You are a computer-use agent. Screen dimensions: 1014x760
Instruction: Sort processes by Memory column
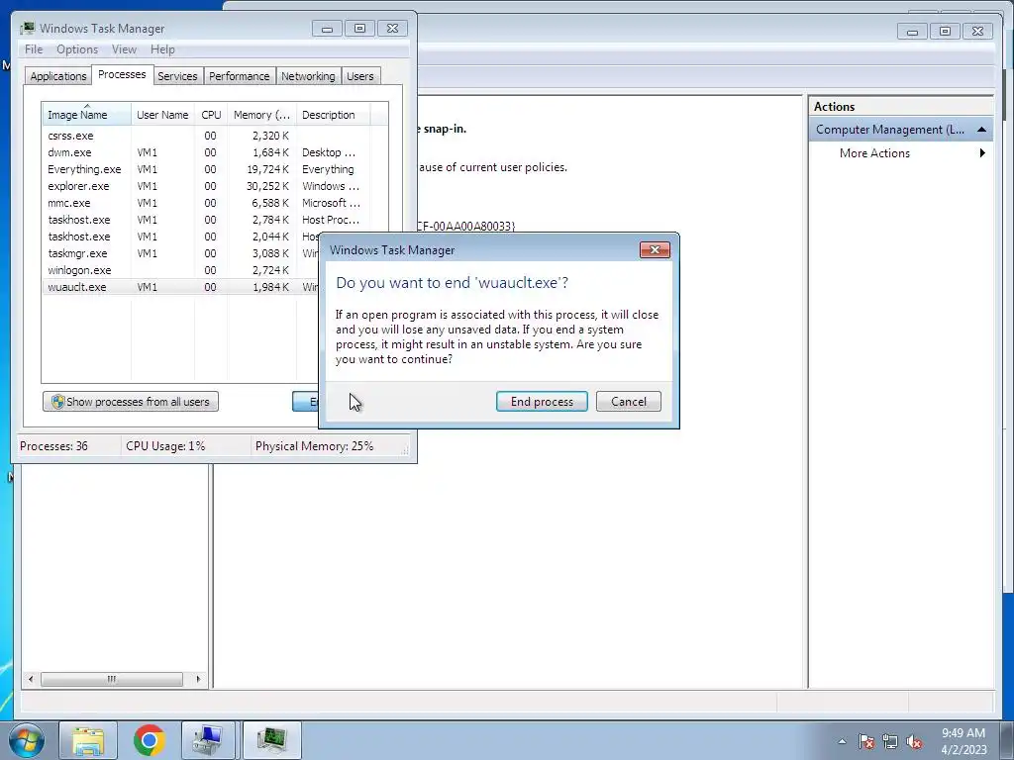(261, 115)
